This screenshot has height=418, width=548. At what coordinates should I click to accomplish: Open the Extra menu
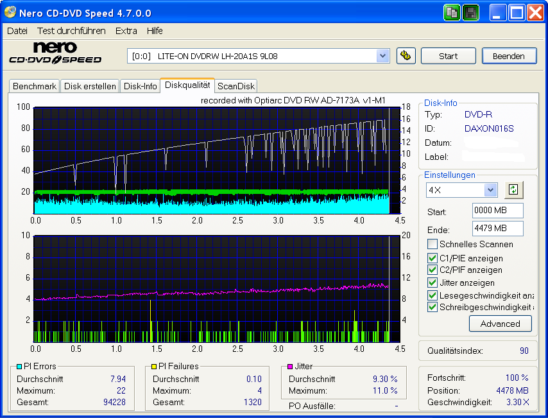(x=126, y=30)
